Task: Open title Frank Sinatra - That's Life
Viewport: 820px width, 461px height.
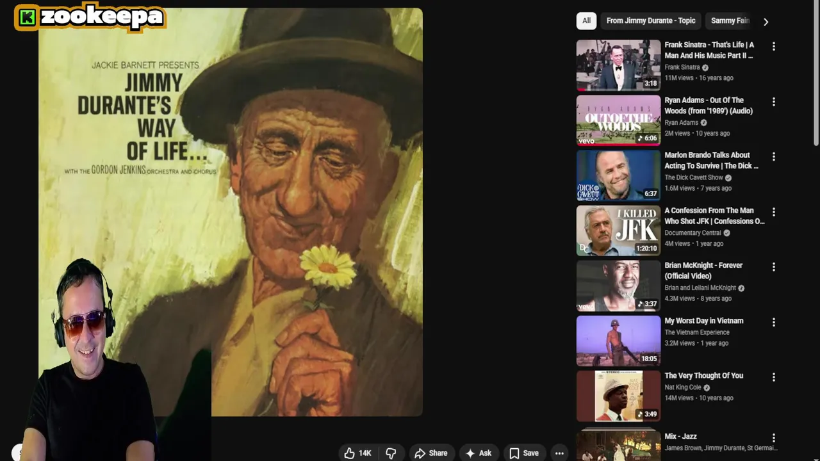Action: (709, 50)
